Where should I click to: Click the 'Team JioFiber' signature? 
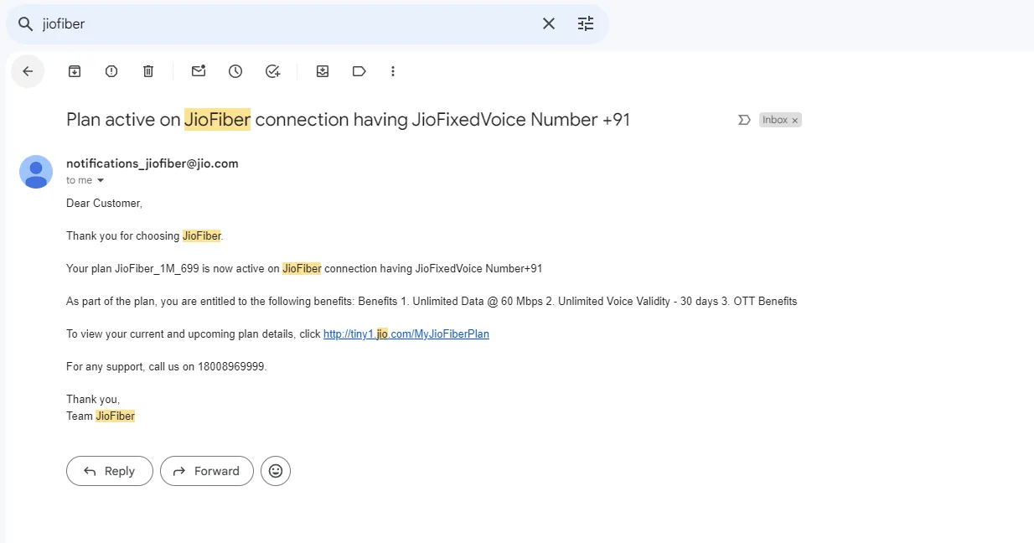101,416
